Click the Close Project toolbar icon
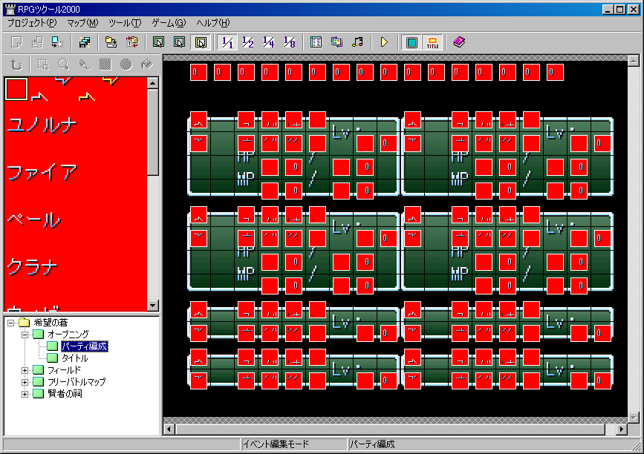The image size is (644, 454). coord(57,42)
